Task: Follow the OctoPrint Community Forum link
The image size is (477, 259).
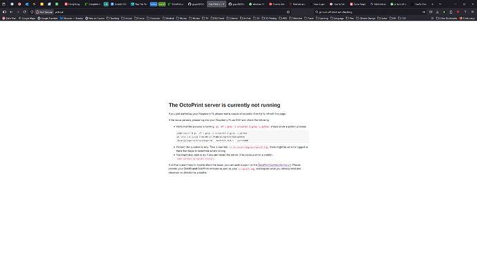Action: (274, 165)
